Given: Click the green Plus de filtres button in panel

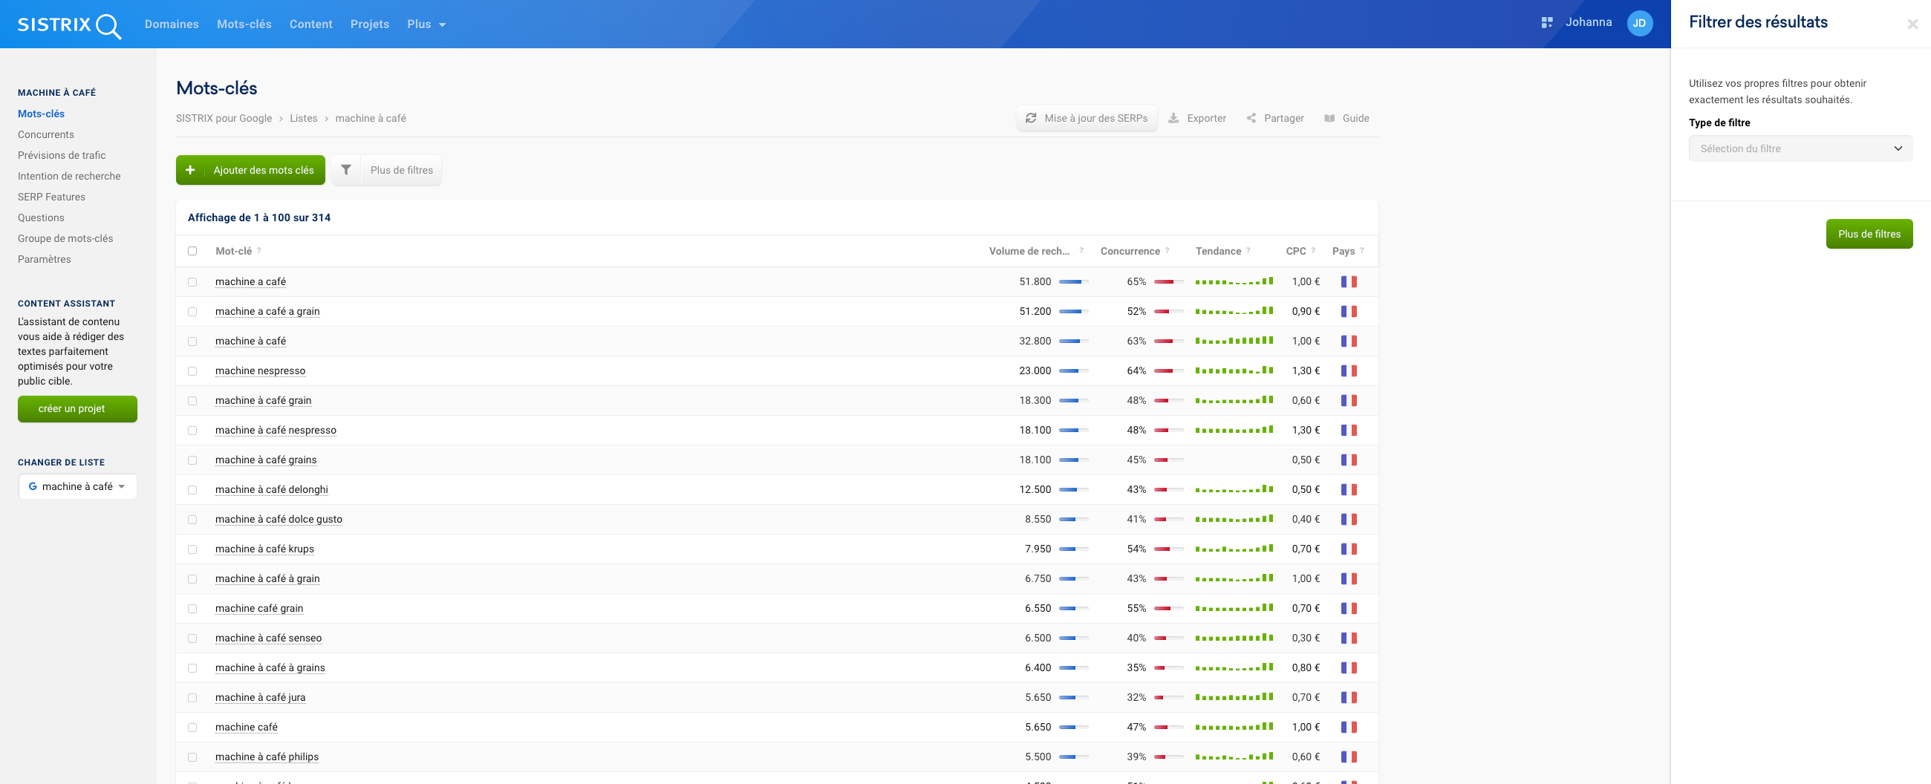Looking at the screenshot, I should [x=1869, y=234].
